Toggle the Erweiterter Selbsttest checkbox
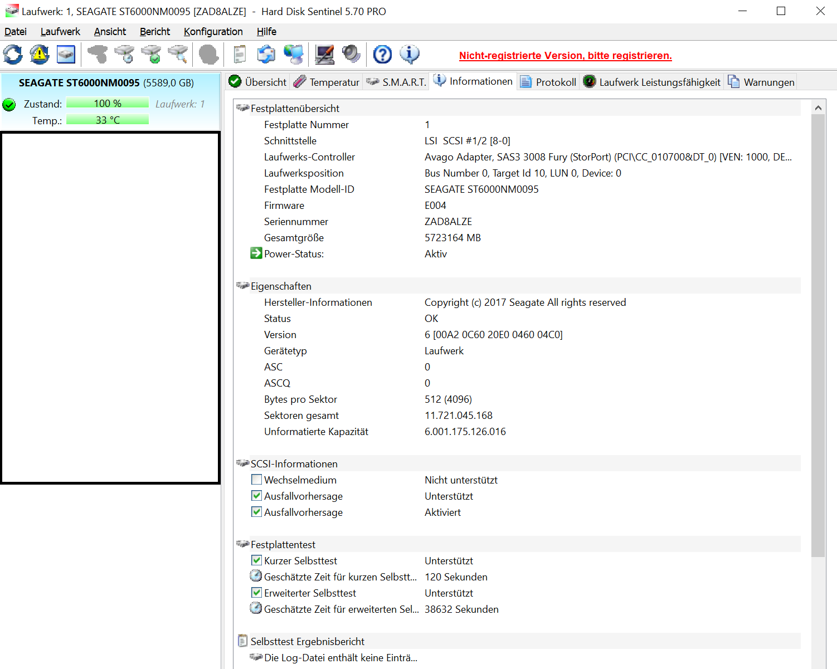The height and width of the screenshot is (669, 837). 256,592
